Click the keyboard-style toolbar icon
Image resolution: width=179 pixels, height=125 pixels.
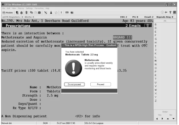pyautogui.click(x=67, y=12)
